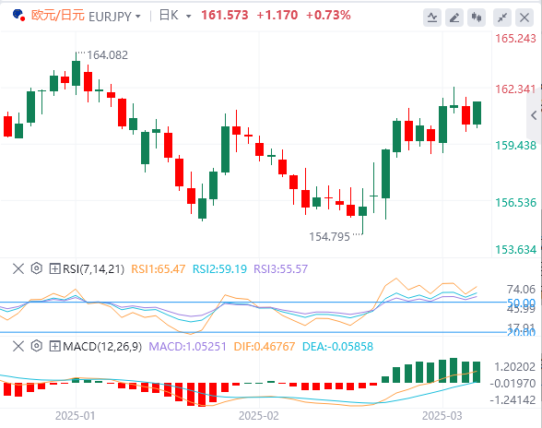Viewport: 542px width, 428px height.
Task: Open the MACD settings hexagon icon
Action: pyautogui.click(x=36, y=346)
